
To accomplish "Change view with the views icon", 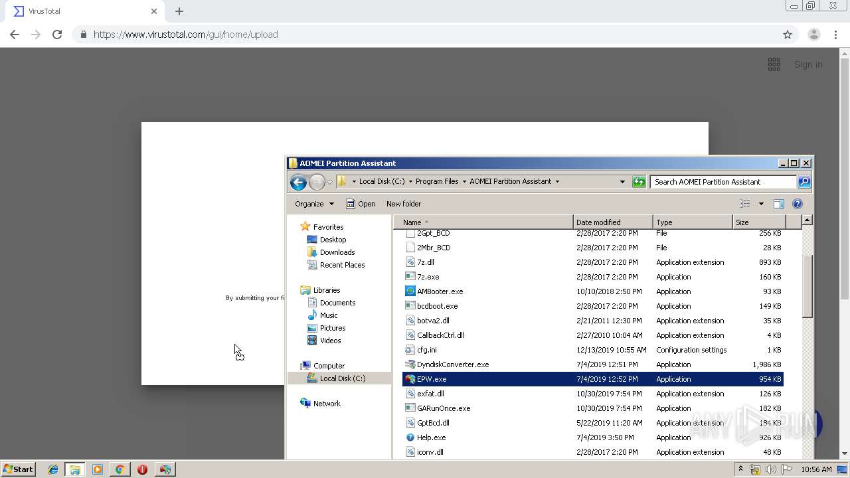I will (x=745, y=204).
